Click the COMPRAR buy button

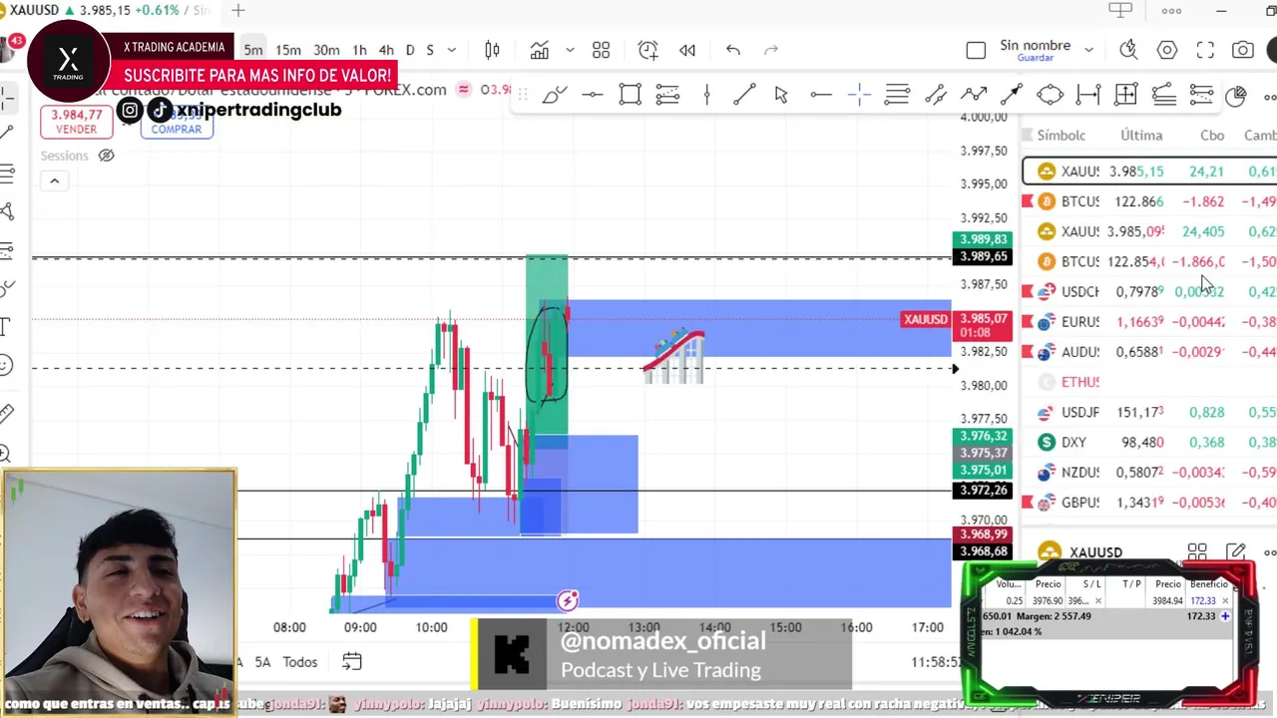pyautogui.click(x=177, y=123)
